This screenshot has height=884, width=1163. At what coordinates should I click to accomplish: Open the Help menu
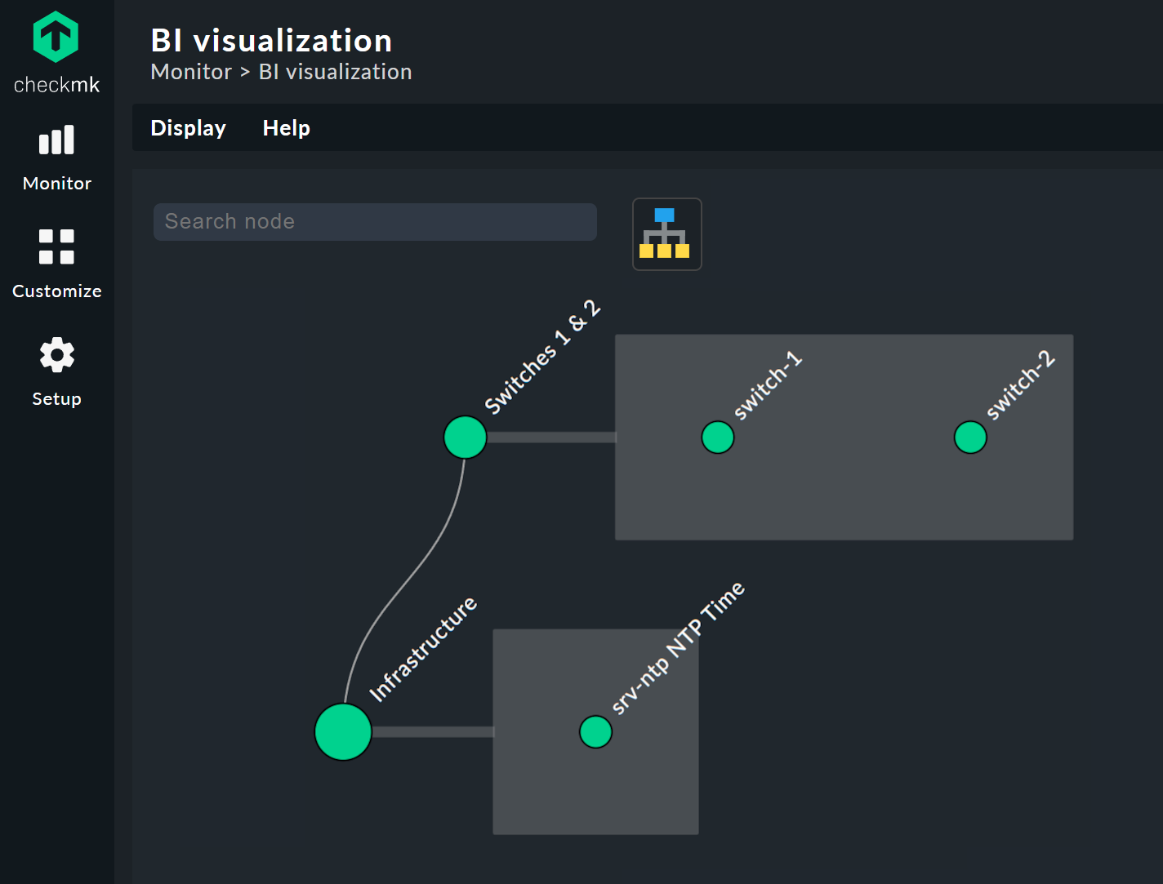pyautogui.click(x=286, y=128)
